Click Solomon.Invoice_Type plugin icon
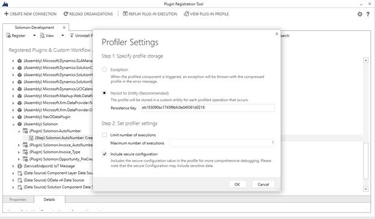The height and width of the screenshot is (219, 375). 25,152
